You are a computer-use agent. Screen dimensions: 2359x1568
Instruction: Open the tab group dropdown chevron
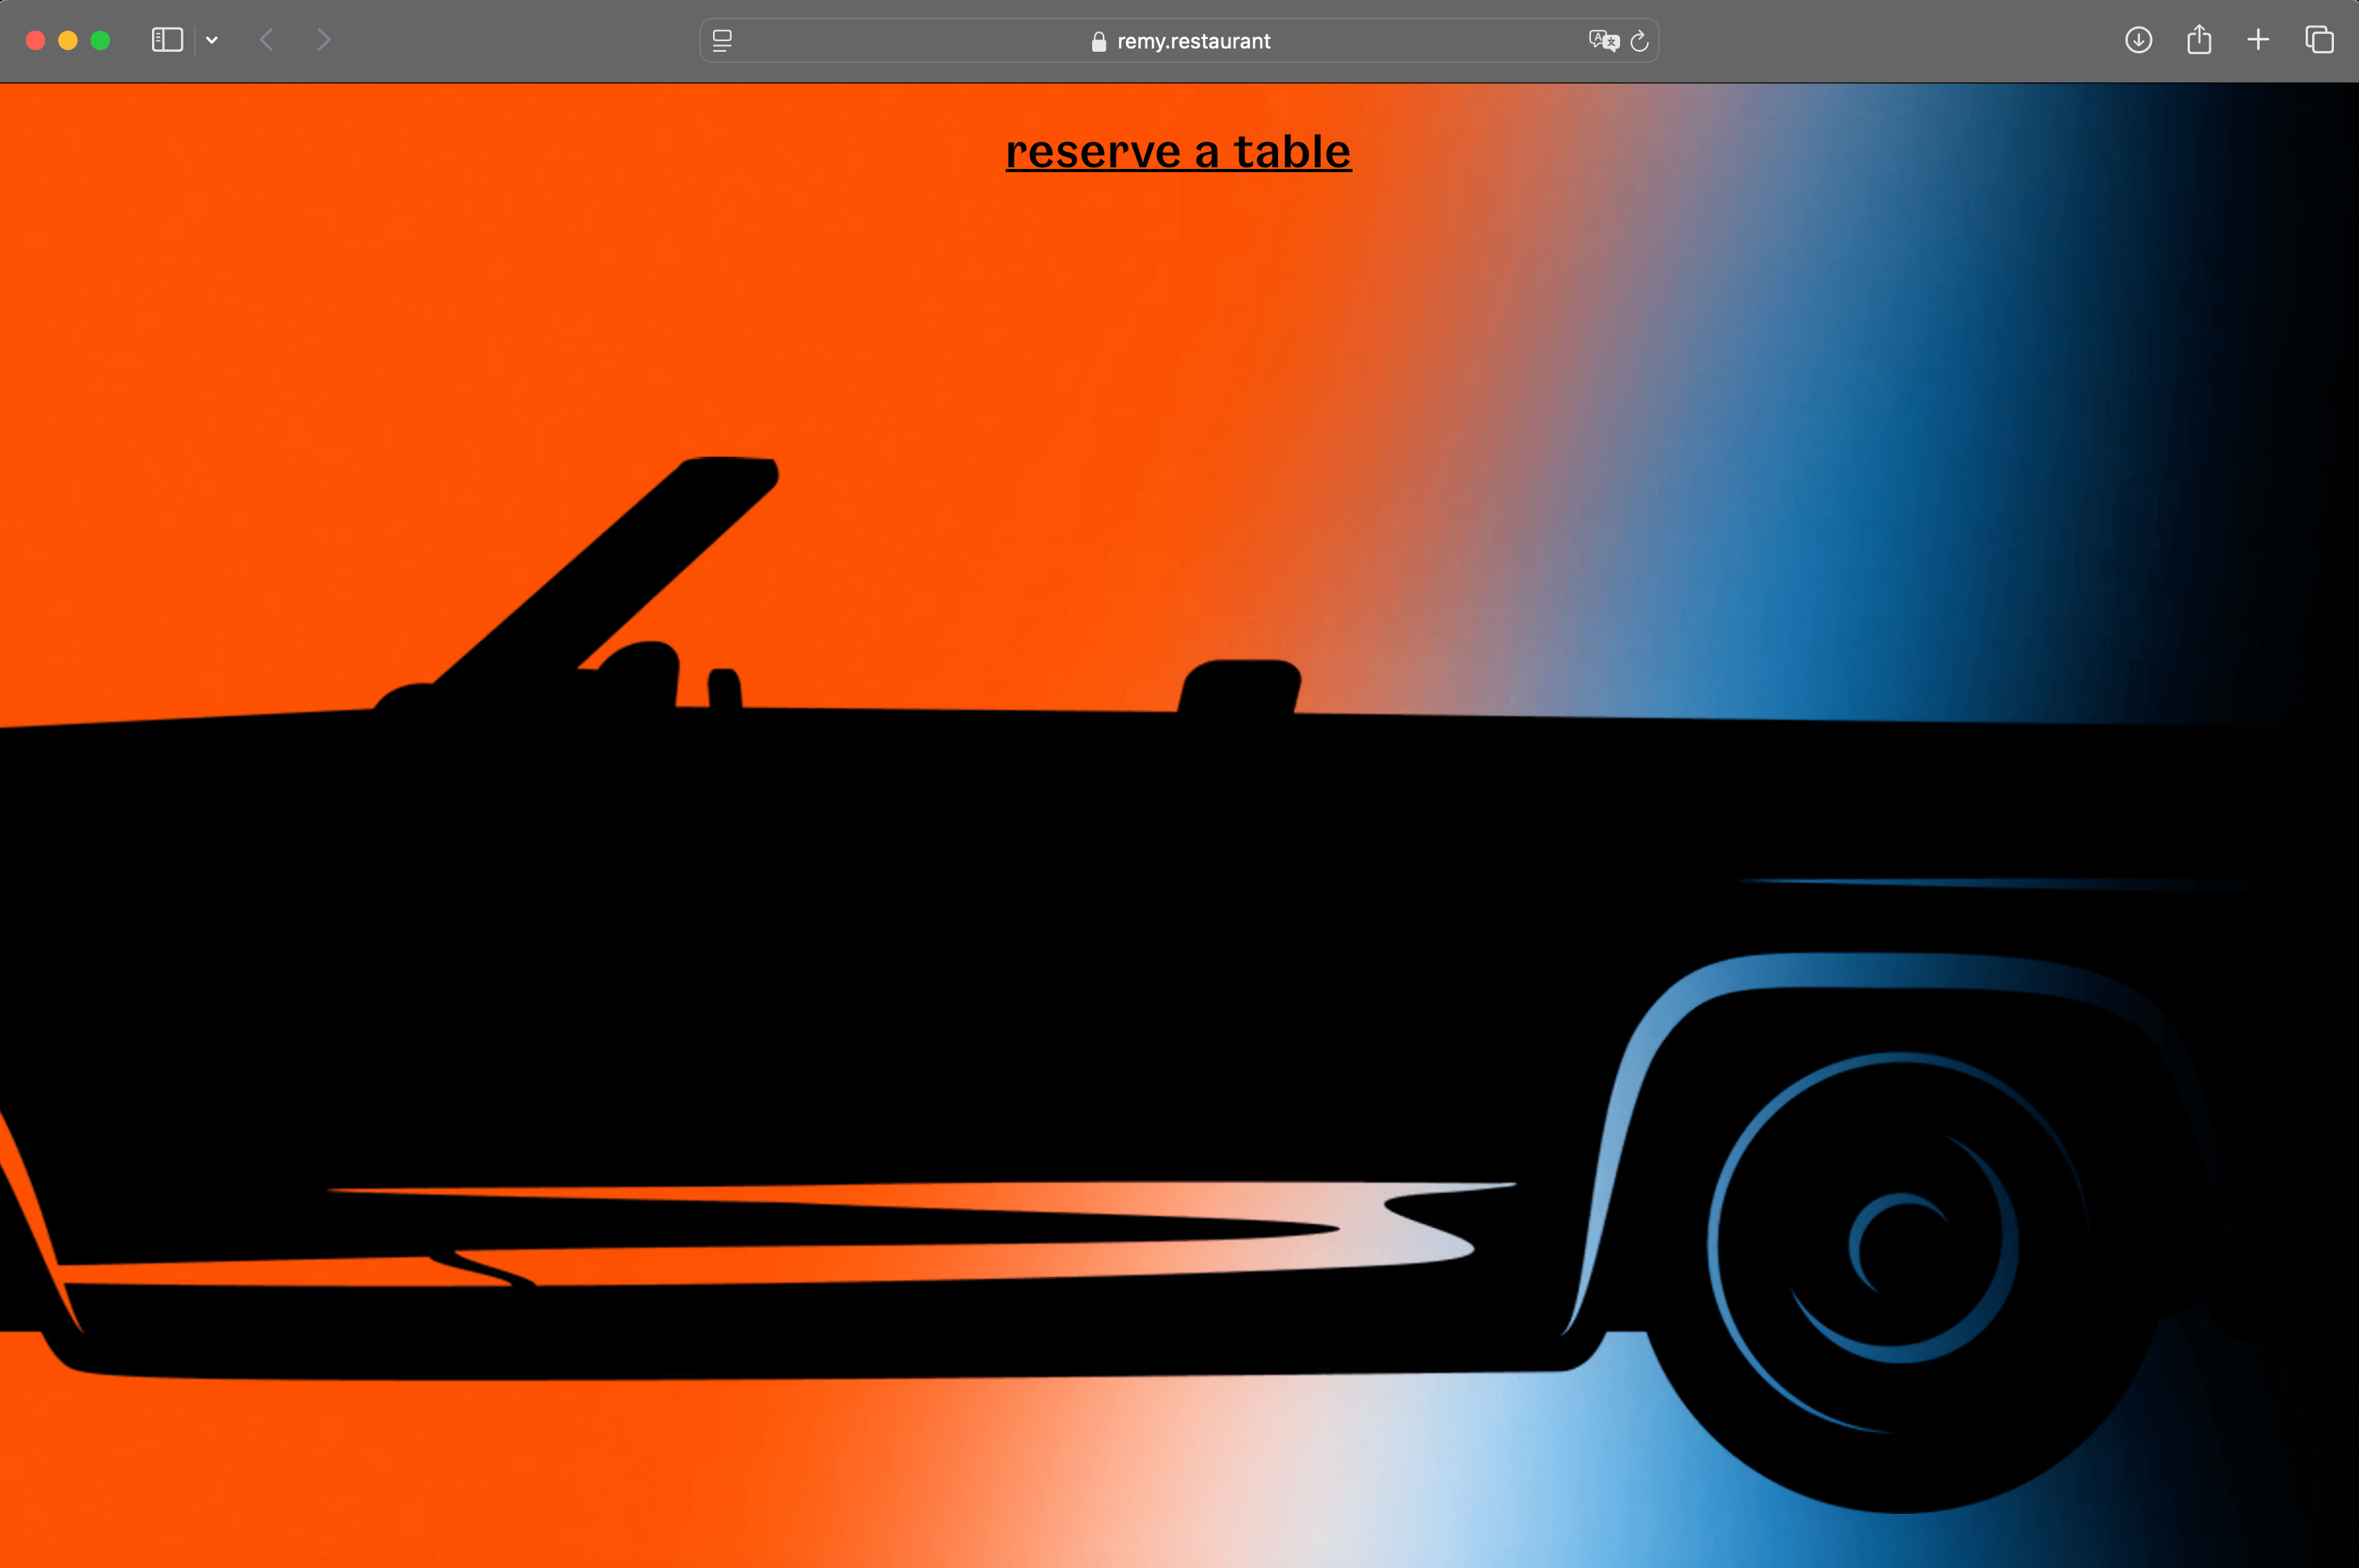(x=212, y=40)
